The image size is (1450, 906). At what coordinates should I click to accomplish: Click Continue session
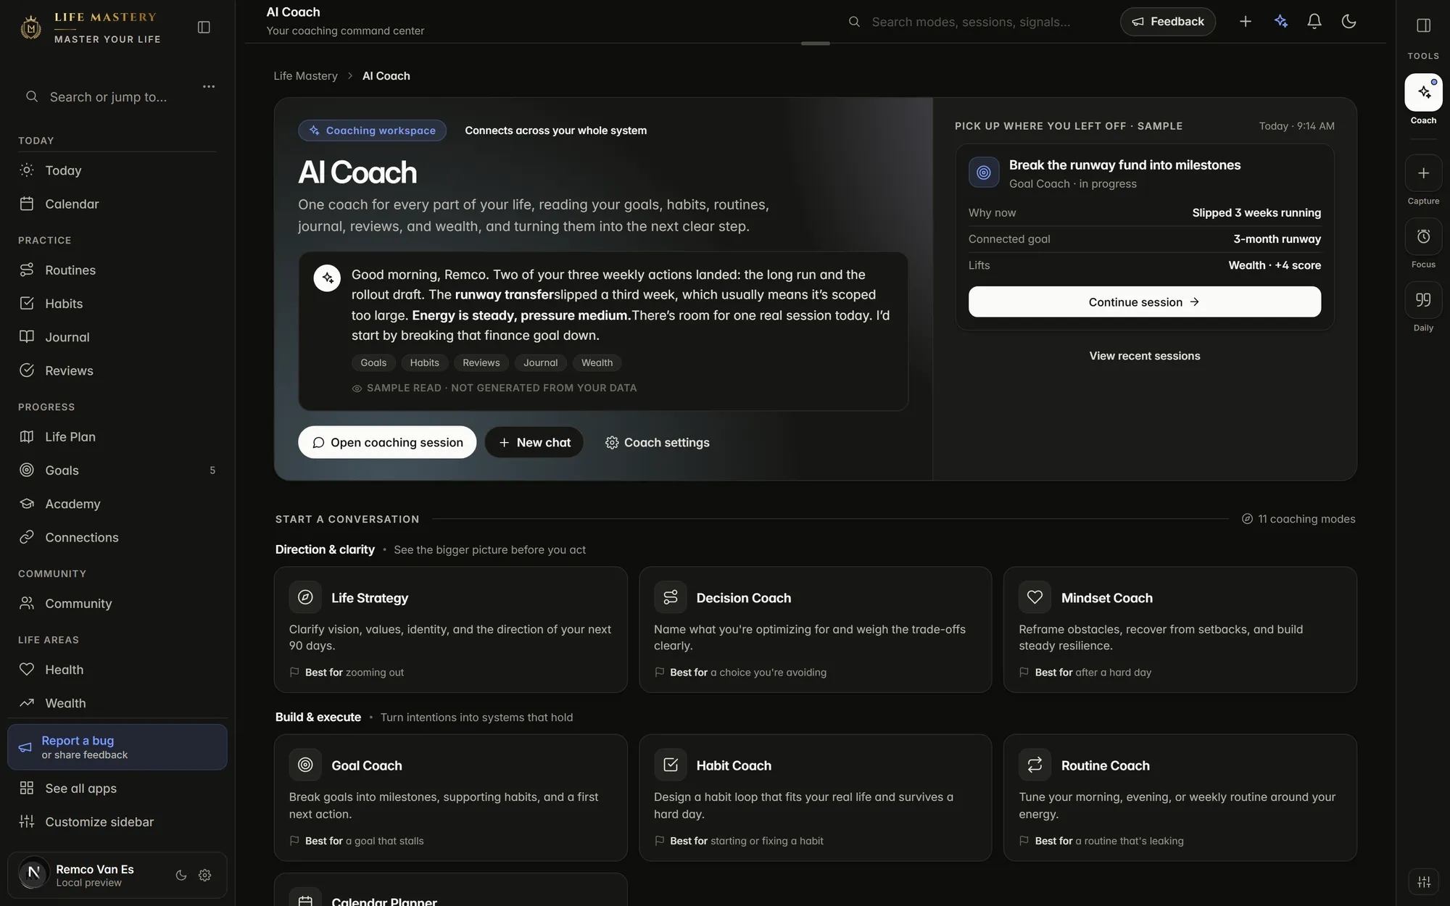(1144, 302)
